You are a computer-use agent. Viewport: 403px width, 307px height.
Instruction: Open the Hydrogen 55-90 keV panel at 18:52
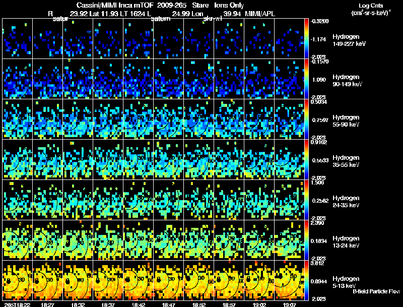click(x=198, y=119)
